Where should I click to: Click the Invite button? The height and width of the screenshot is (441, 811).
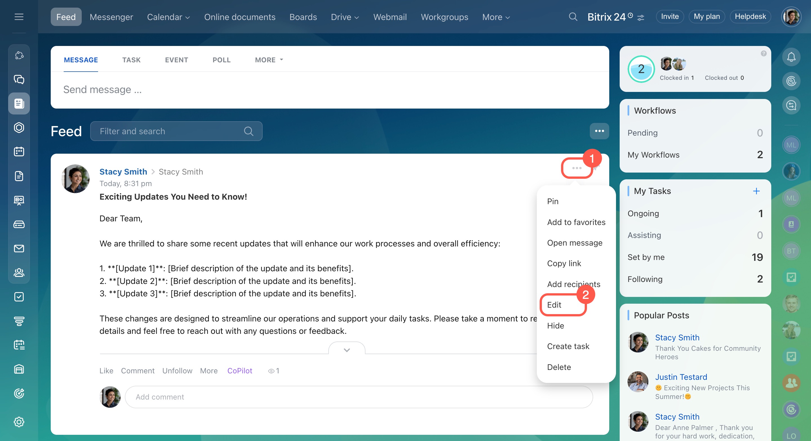point(669,17)
